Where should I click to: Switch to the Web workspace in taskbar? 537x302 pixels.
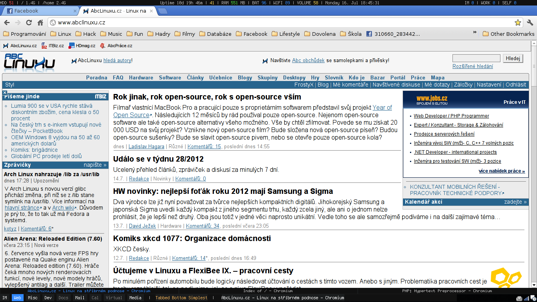point(17,298)
